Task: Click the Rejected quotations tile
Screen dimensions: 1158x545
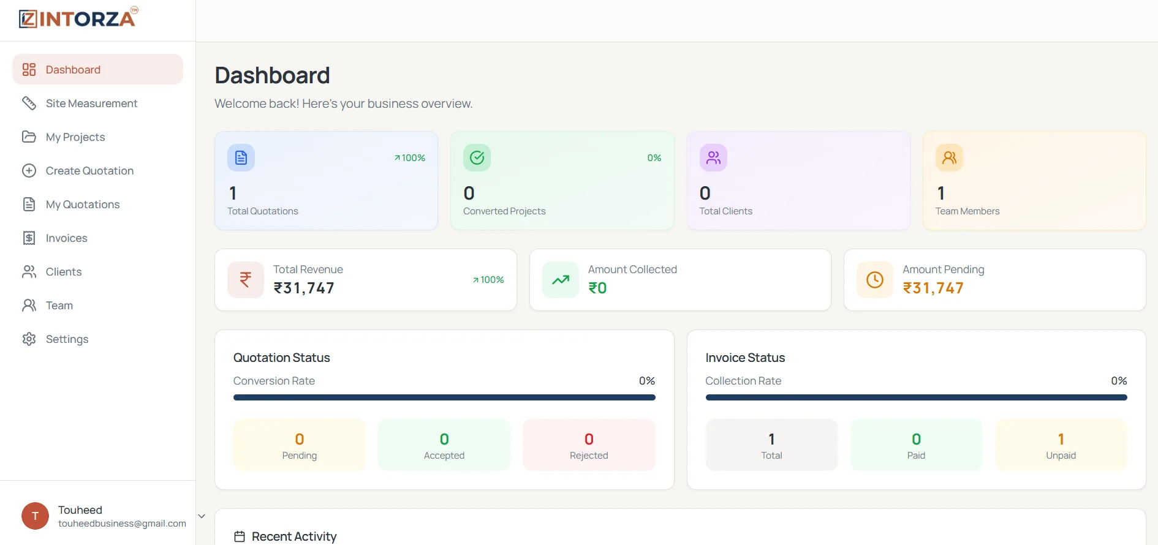Action: [x=589, y=445]
